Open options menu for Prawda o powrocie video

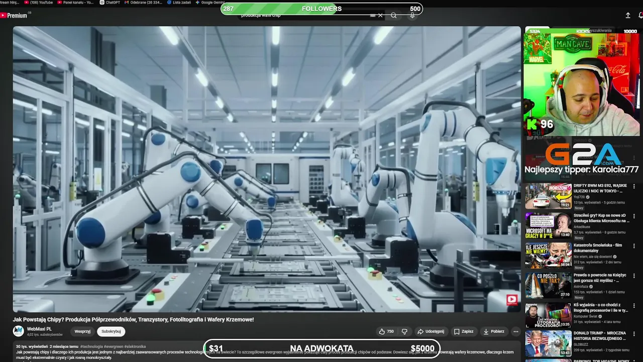(x=634, y=276)
